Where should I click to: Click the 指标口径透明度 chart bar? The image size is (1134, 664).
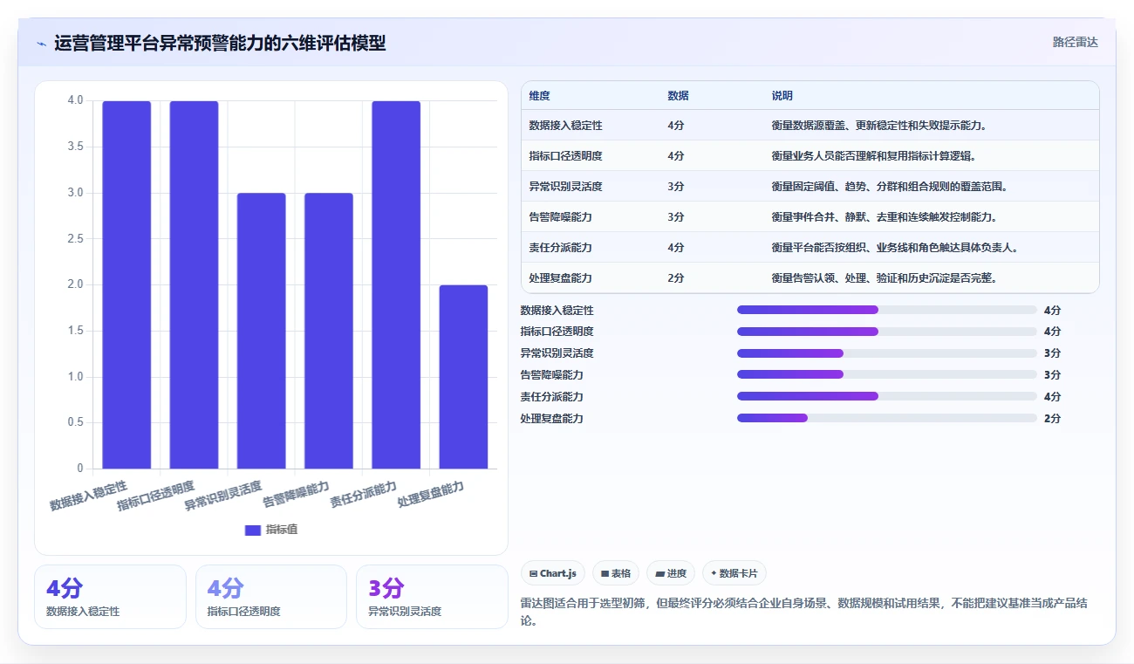(194, 284)
